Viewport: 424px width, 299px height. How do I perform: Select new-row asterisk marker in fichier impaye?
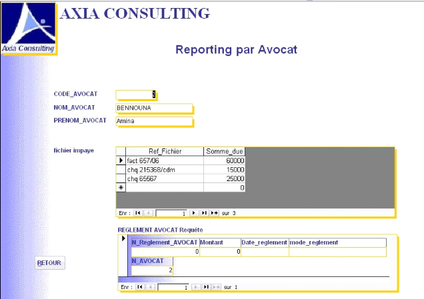tap(121, 187)
